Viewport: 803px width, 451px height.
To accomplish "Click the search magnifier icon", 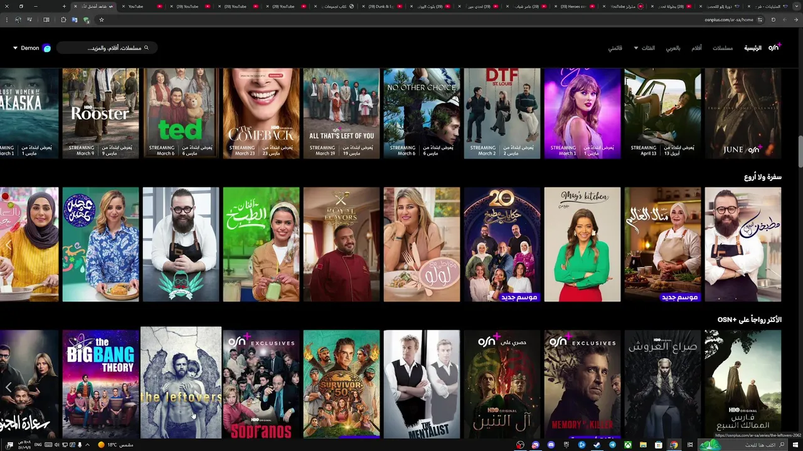I will pyautogui.click(x=147, y=48).
